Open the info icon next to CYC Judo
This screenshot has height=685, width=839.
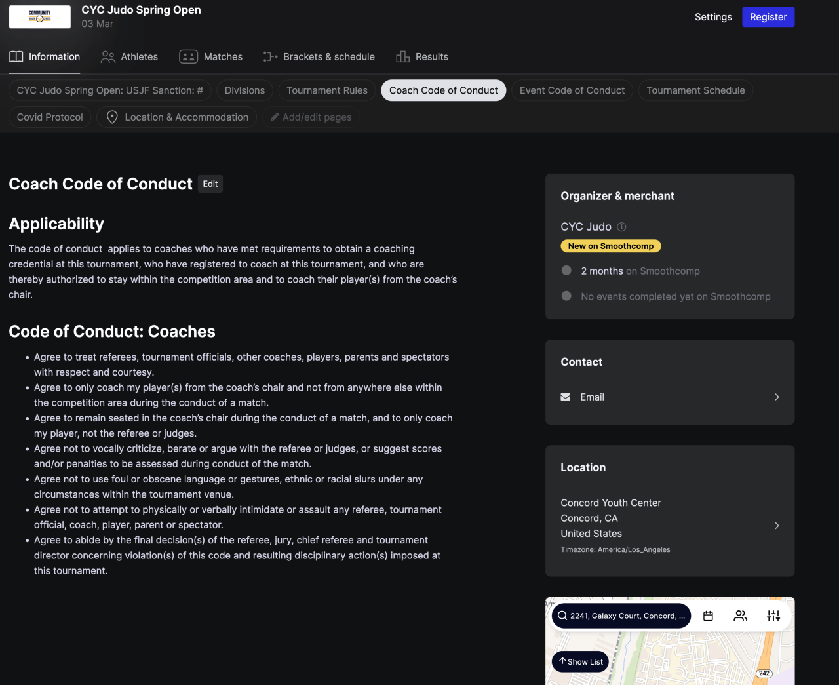point(621,227)
